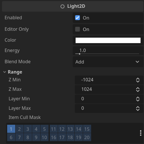This screenshot has width=144, height=144.
Task: Toggle cull mask layer 20
Action: [87, 137]
